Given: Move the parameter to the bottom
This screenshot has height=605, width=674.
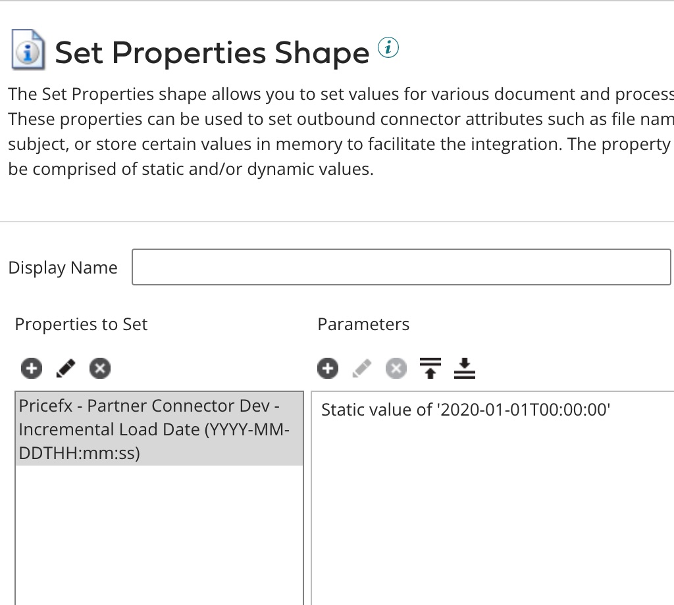Looking at the screenshot, I should (464, 368).
